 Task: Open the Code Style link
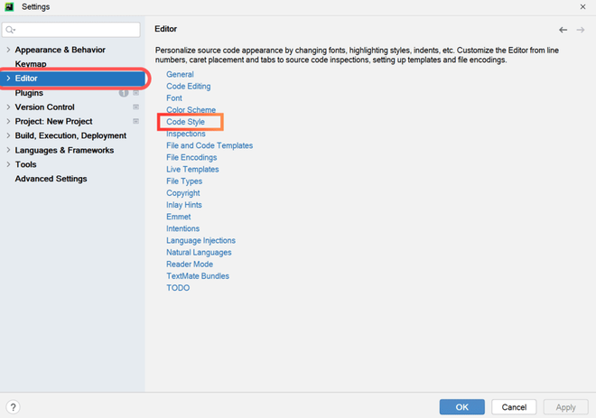pyautogui.click(x=185, y=122)
